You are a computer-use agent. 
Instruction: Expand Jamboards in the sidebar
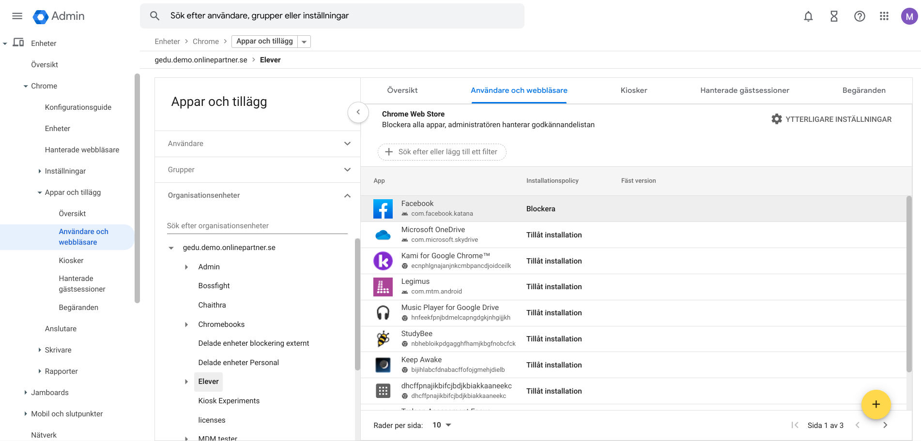(26, 393)
